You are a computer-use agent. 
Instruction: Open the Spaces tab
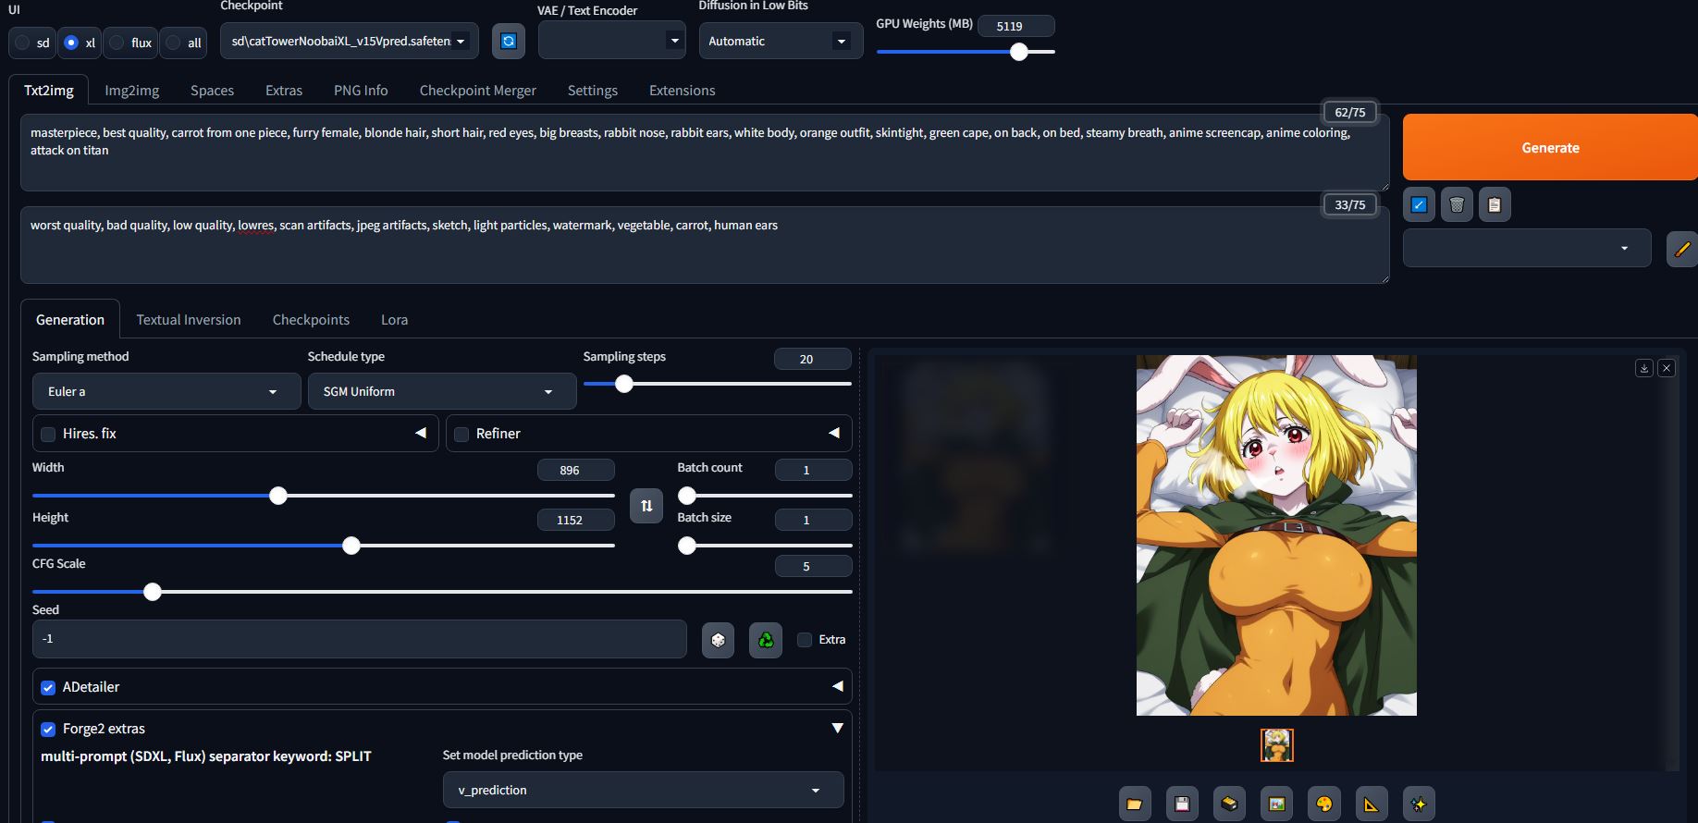coord(212,91)
